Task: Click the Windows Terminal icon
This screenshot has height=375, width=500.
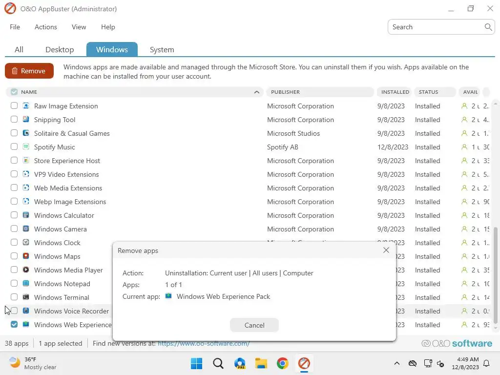Action: click(26, 297)
